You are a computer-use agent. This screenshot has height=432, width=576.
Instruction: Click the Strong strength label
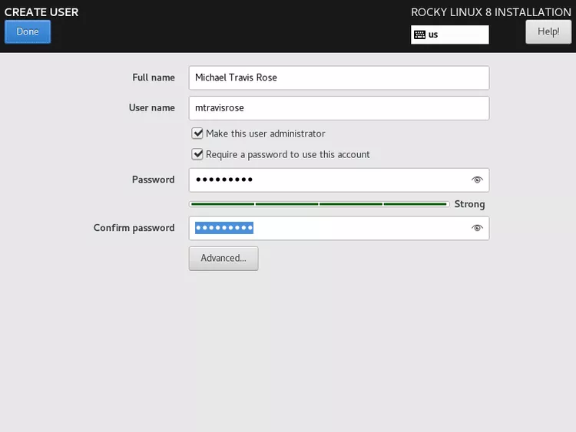(x=469, y=204)
